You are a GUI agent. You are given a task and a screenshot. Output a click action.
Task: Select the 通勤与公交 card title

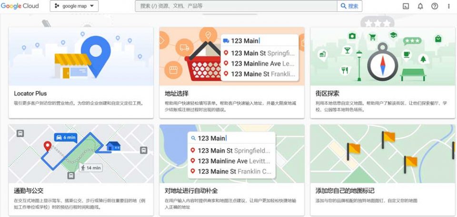click(x=29, y=191)
